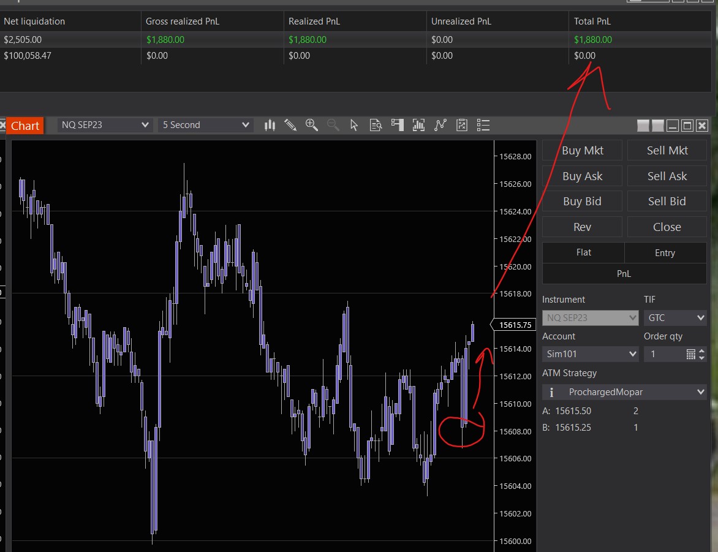Click the second grey link button
This screenshot has height=552, width=718.
[x=657, y=126]
